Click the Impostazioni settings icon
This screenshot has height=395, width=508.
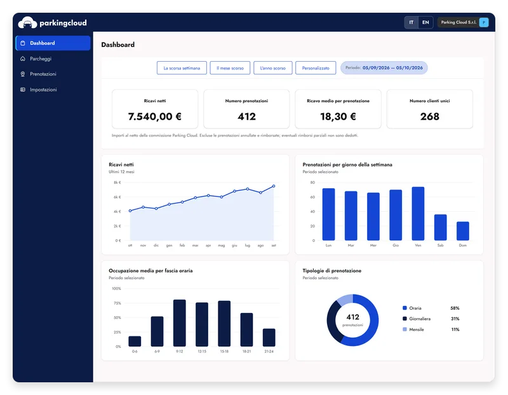[23, 90]
